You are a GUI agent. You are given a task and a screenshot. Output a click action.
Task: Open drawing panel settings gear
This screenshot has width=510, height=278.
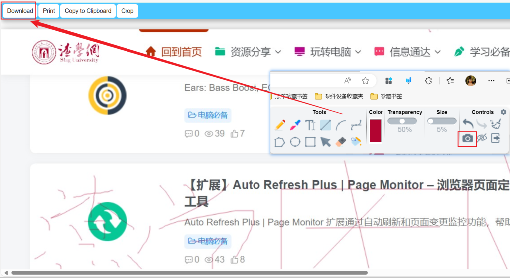(x=503, y=112)
